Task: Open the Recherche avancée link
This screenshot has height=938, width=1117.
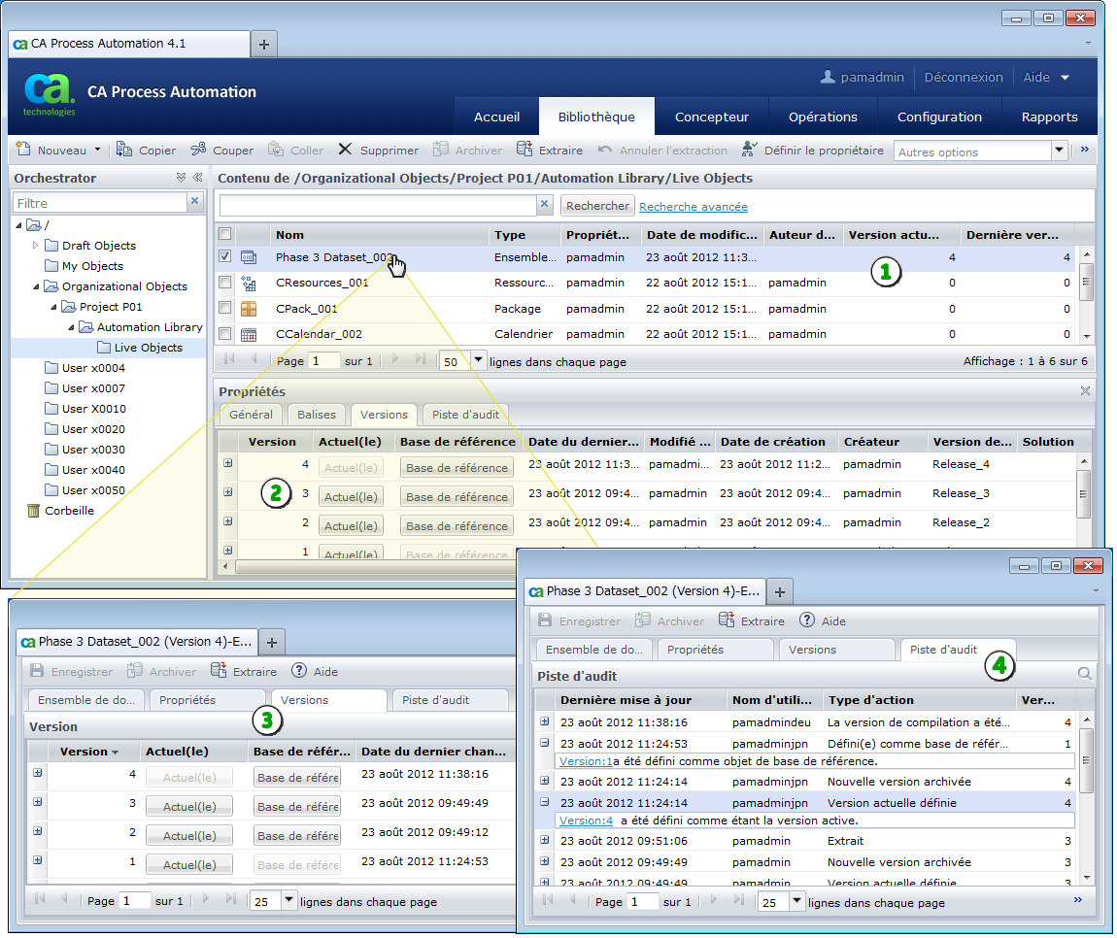Action: 693,207
